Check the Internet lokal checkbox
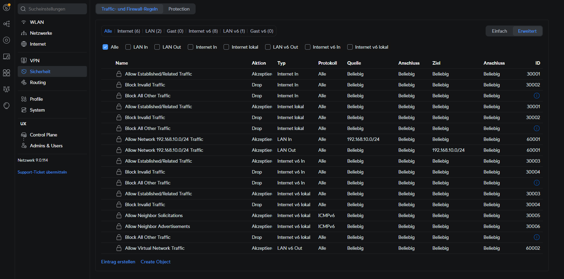Viewport: 564px width, 279px height. tap(226, 47)
